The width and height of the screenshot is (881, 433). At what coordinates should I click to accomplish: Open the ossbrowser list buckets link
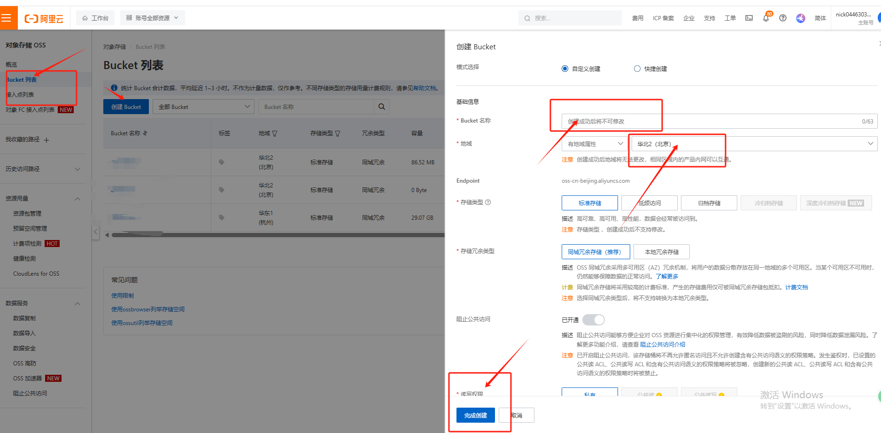[148, 309]
